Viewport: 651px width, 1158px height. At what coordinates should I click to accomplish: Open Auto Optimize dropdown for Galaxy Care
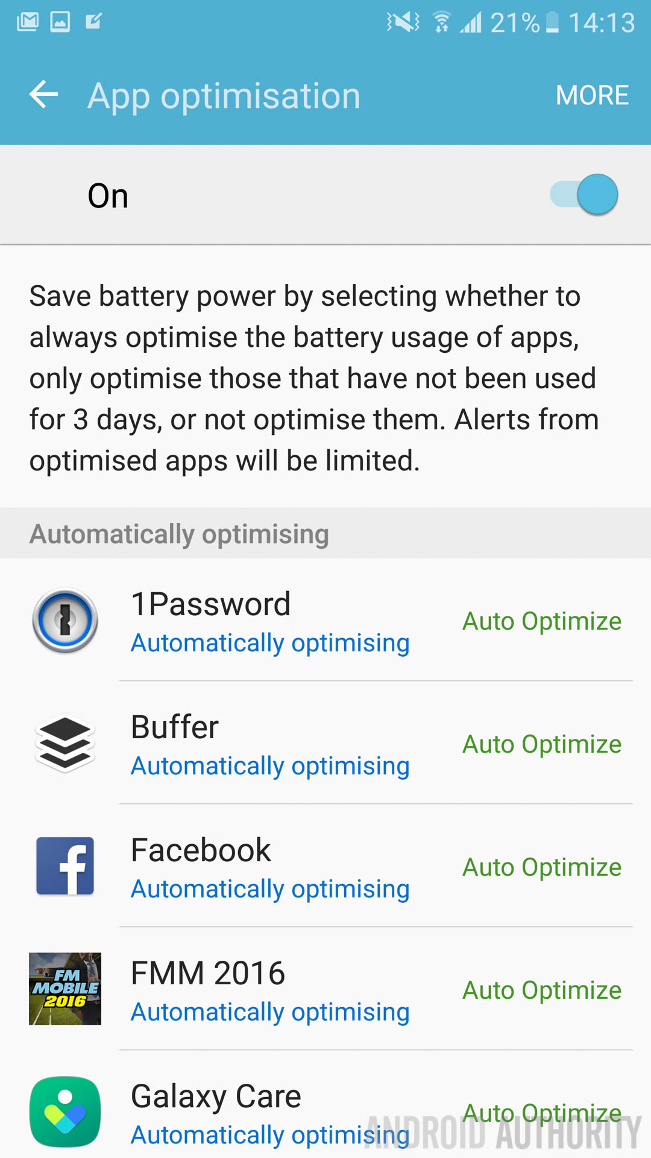click(541, 1112)
